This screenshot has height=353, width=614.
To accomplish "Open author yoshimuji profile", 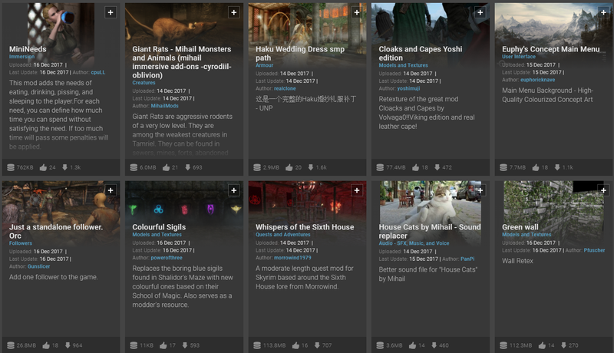I will click(408, 88).
